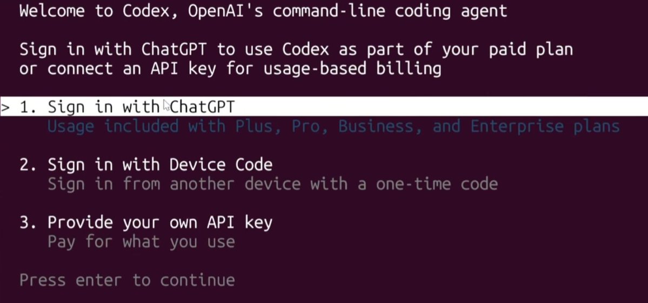Click the Sign in with ChatGPT to use Codex intro line
Image resolution: width=648 pixels, height=303 pixels.
coord(296,50)
